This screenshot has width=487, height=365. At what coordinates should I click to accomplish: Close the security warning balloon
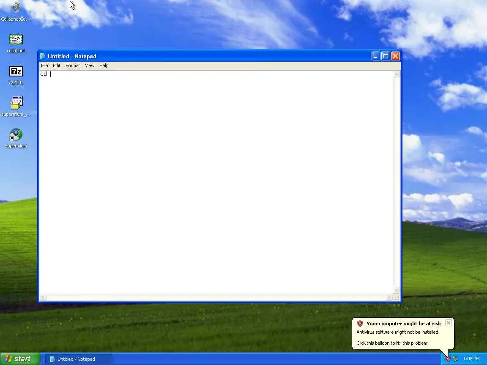pyautogui.click(x=448, y=323)
